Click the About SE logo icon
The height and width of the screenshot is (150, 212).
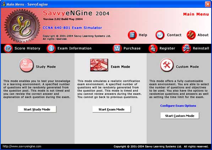pyautogui.click(x=191, y=35)
